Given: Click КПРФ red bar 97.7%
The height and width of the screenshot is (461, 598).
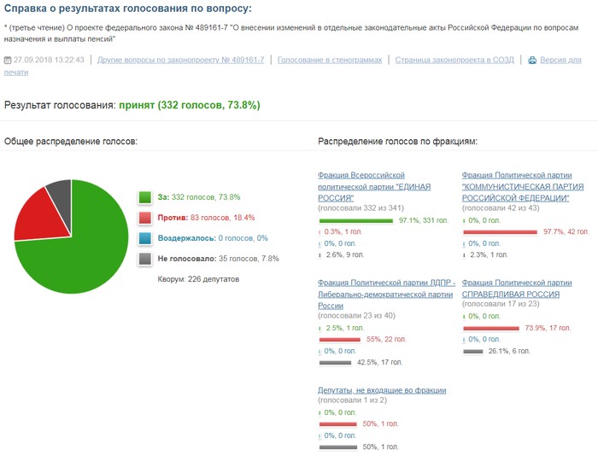Looking at the screenshot, I should (500, 232).
